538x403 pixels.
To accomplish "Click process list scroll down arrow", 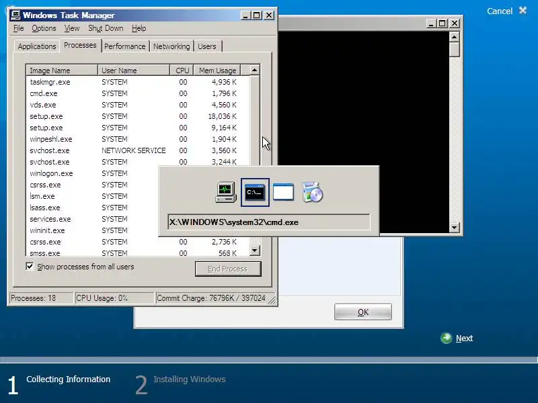I will coord(254,251).
